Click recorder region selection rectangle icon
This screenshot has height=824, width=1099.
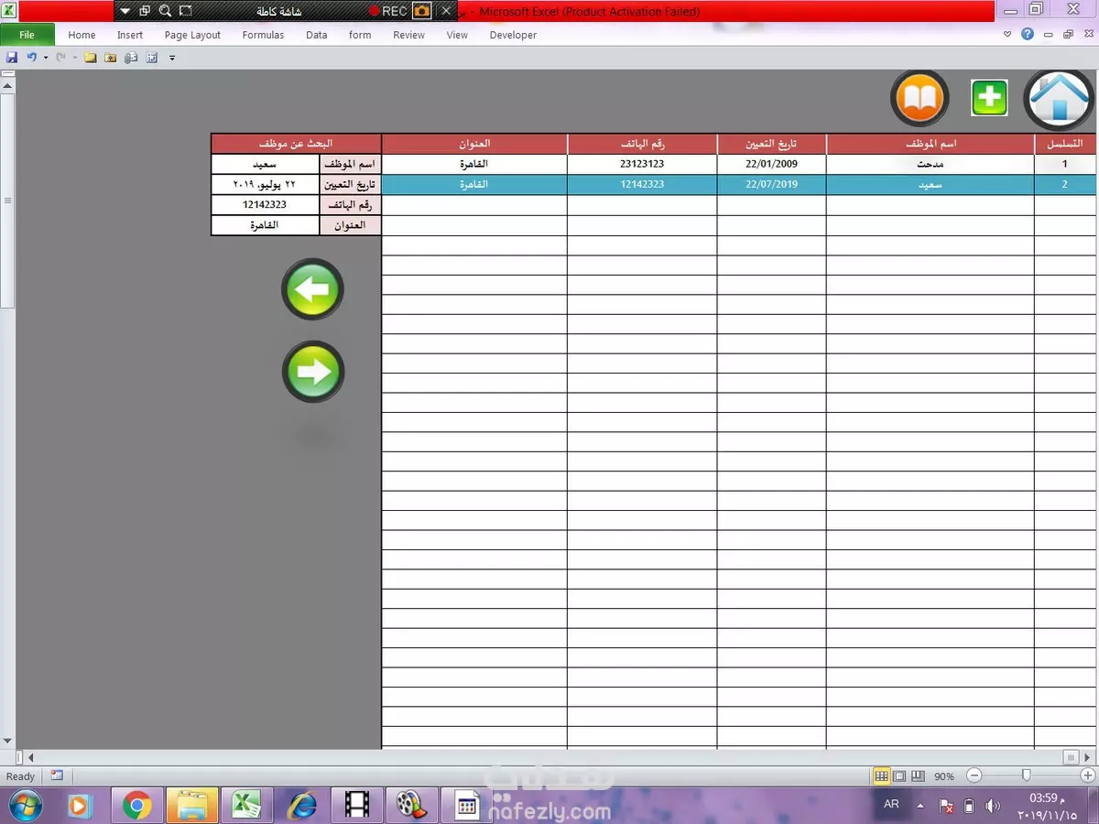(x=186, y=11)
